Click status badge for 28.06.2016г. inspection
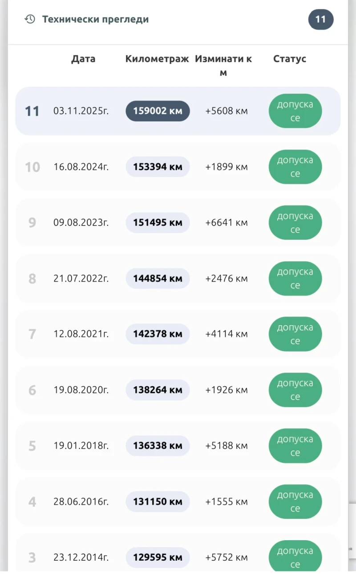Screen dimensions: 356x574 (295, 501)
